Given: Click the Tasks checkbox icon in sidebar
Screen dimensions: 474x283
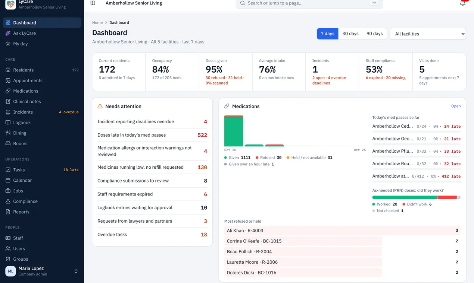Looking at the screenshot, I should pos(8,170).
